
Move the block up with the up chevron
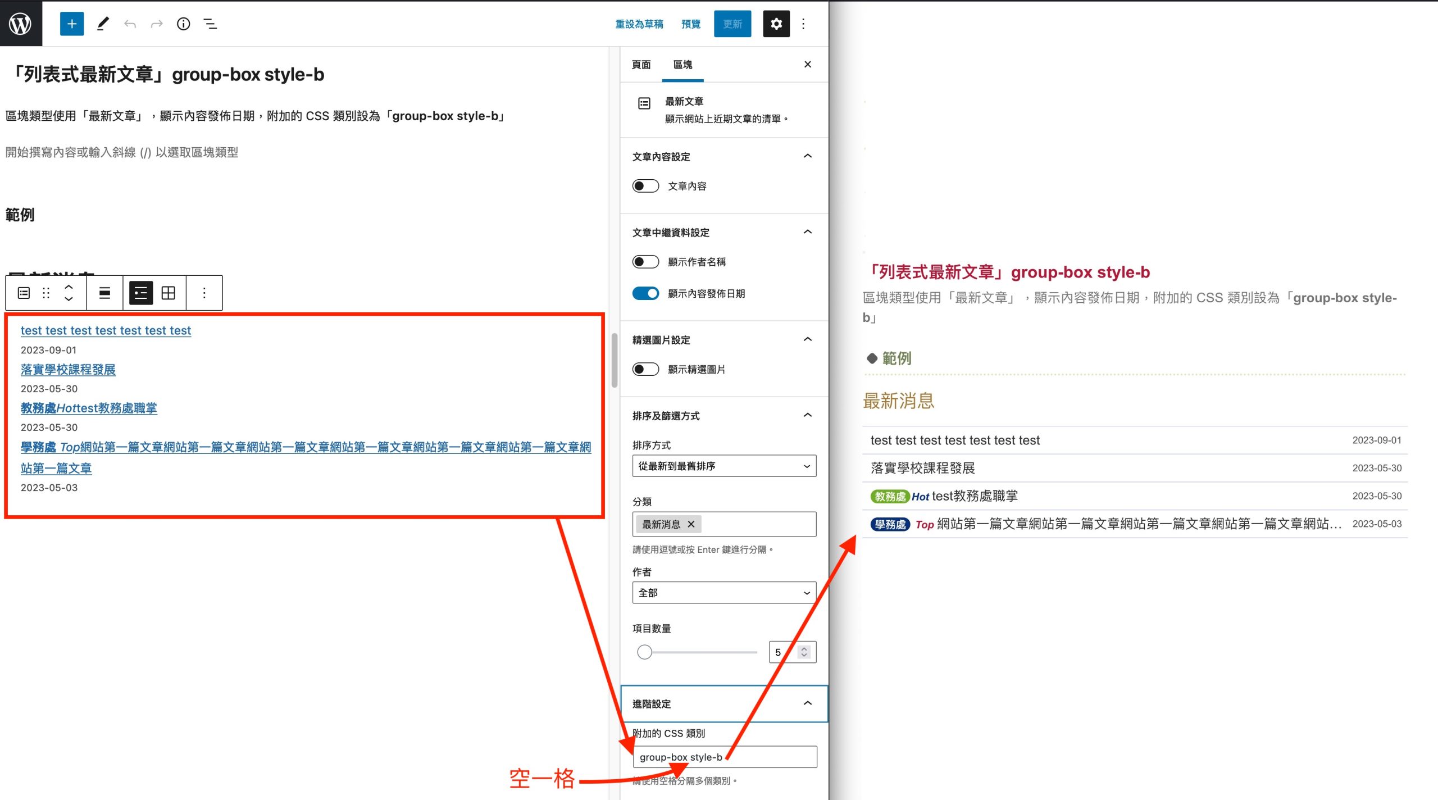[x=69, y=286]
